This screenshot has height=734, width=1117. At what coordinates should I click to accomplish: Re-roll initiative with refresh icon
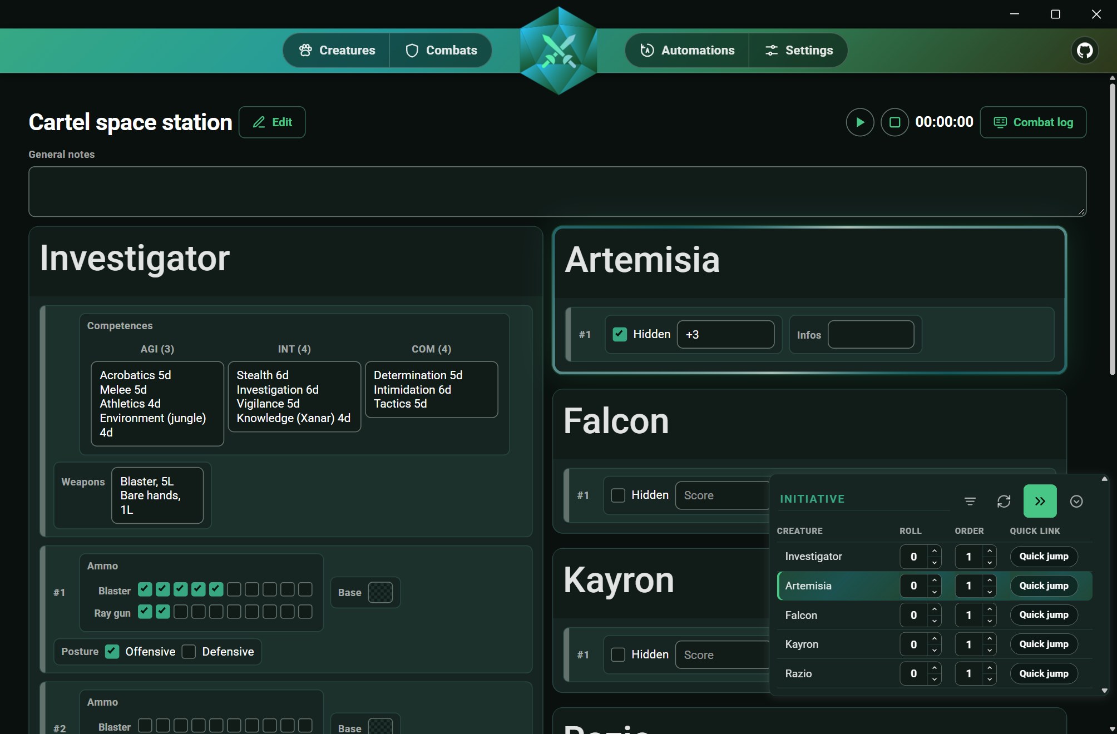1004,501
